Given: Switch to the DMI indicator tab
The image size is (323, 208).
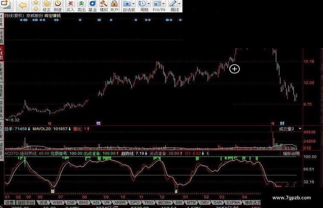Looking at the screenshot, I should [x=71, y=202].
